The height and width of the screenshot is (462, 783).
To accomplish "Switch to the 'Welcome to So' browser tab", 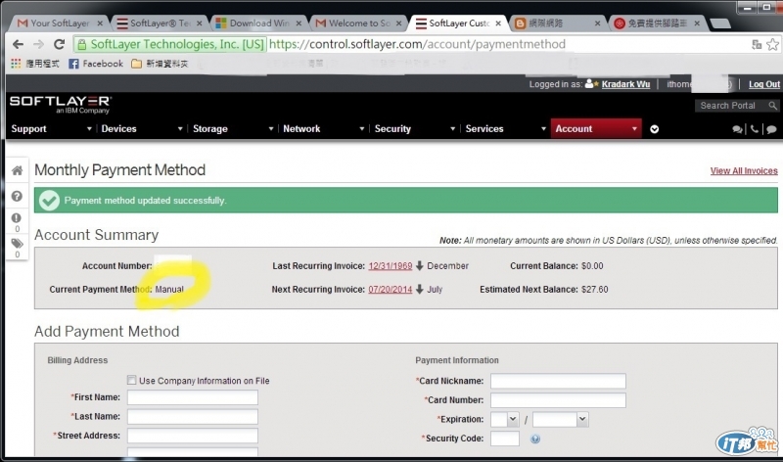I will [357, 23].
